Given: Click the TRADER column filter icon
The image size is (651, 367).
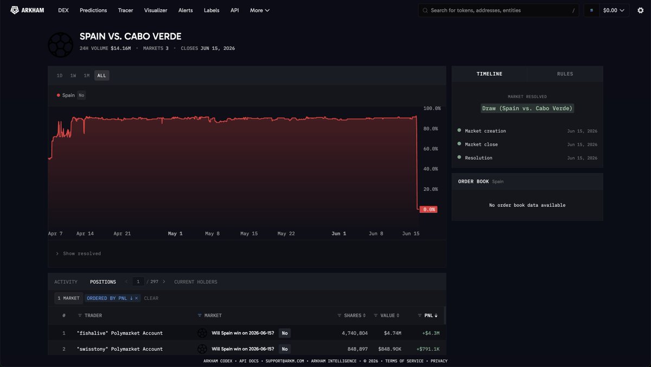Looking at the screenshot, I should coord(80,316).
